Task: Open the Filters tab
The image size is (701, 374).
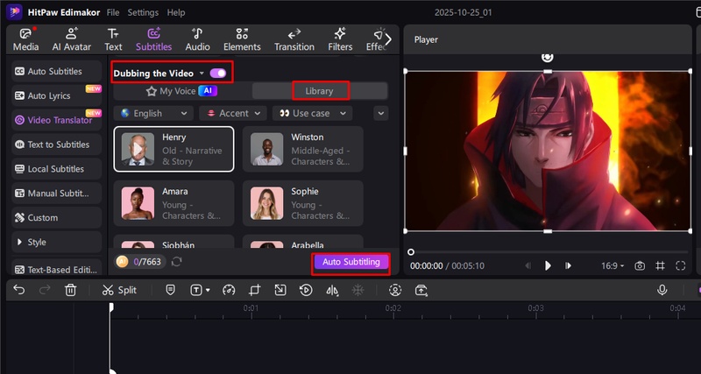Action: (x=340, y=39)
